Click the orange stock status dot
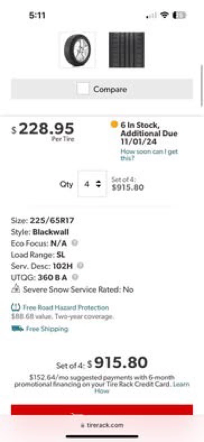Viewport: 204px width, 442px height. click(x=114, y=124)
